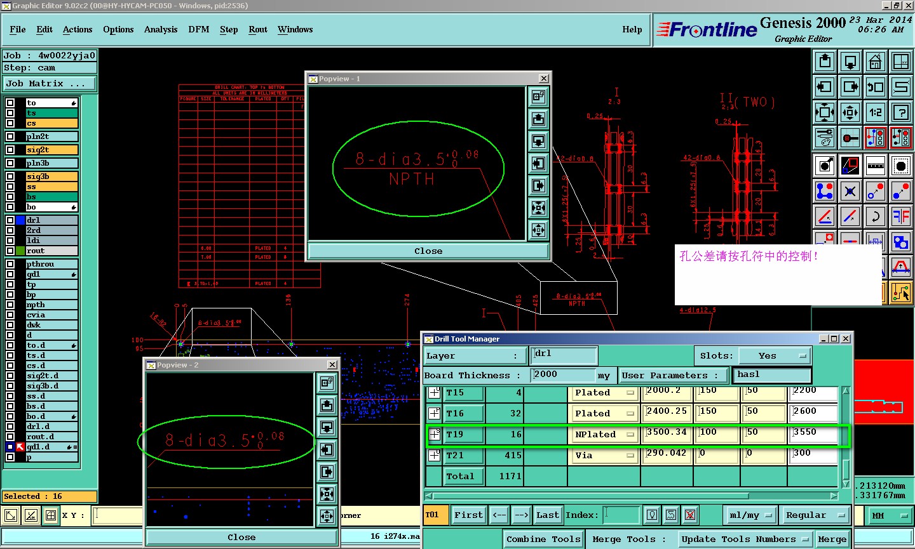This screenshot has width=915, height=549.
Task: Toggle the checkbox for layer pln3b
Action: (x=10, y=163)
